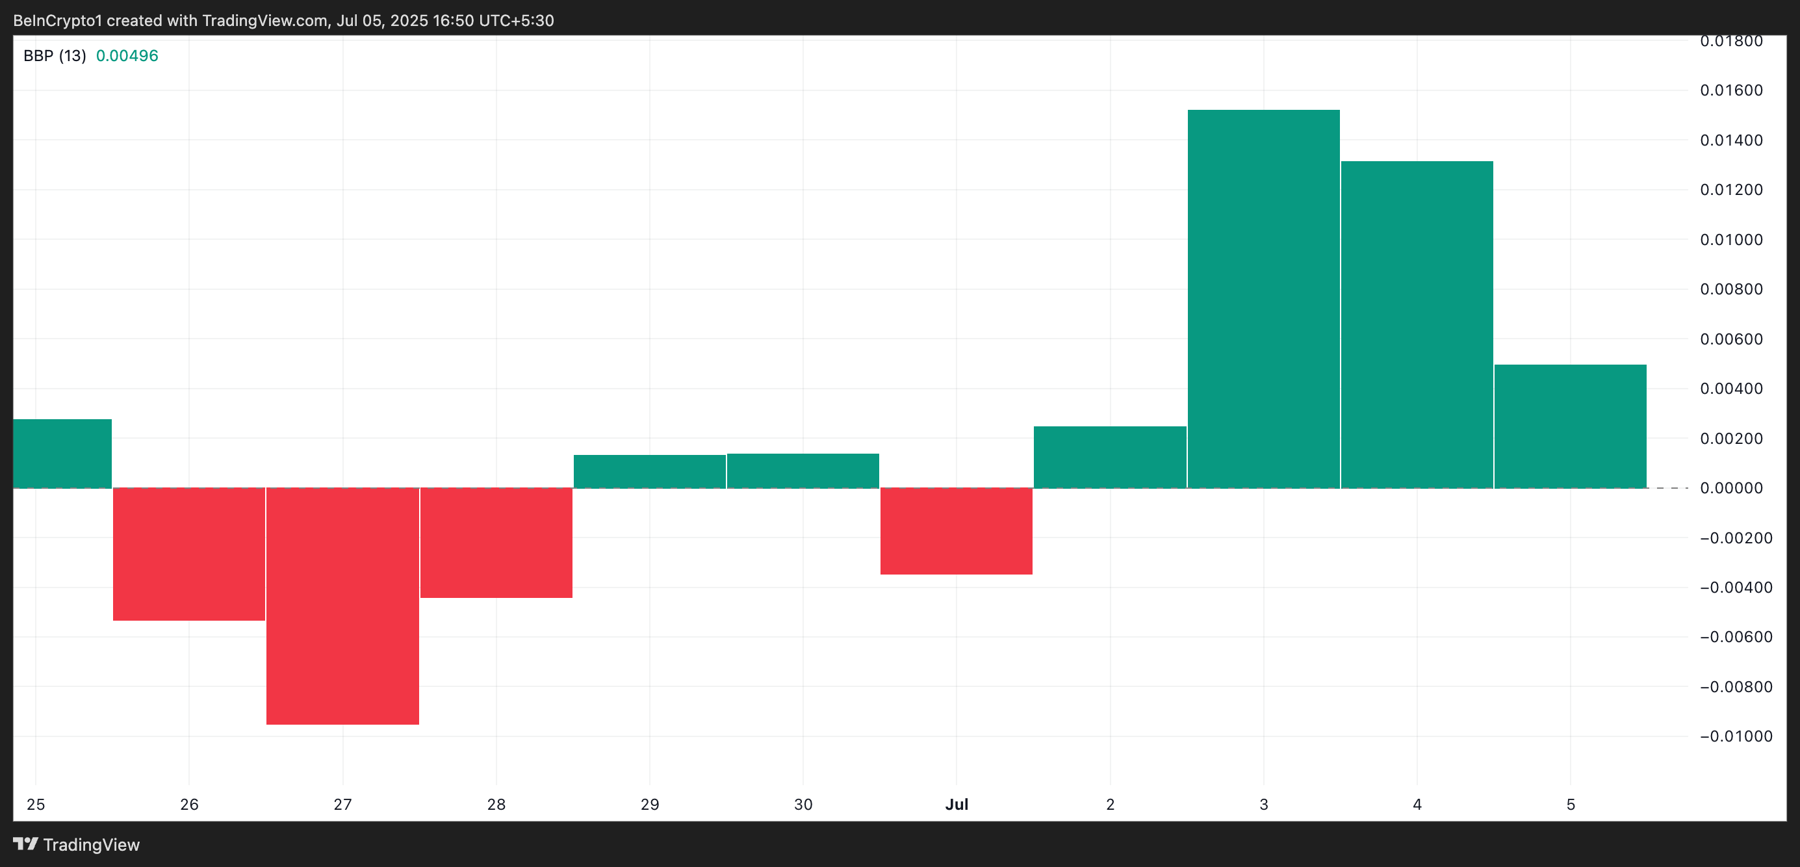Click the 27 date label on axis
The height and width of the screenshot is (867, 1800).
(x=342, y=804)
